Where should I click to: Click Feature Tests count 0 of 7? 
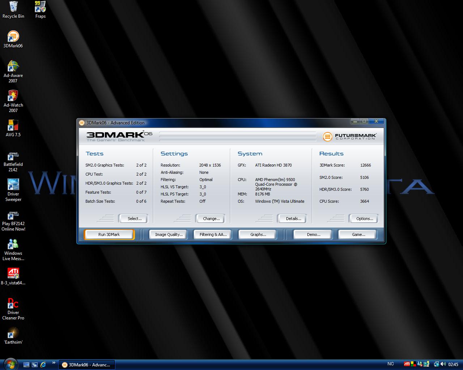(141, 192)
